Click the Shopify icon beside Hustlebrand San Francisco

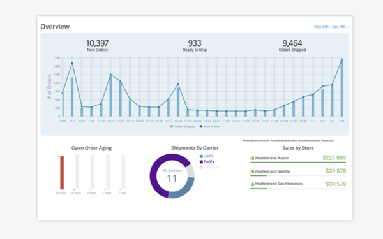point(252,184)
